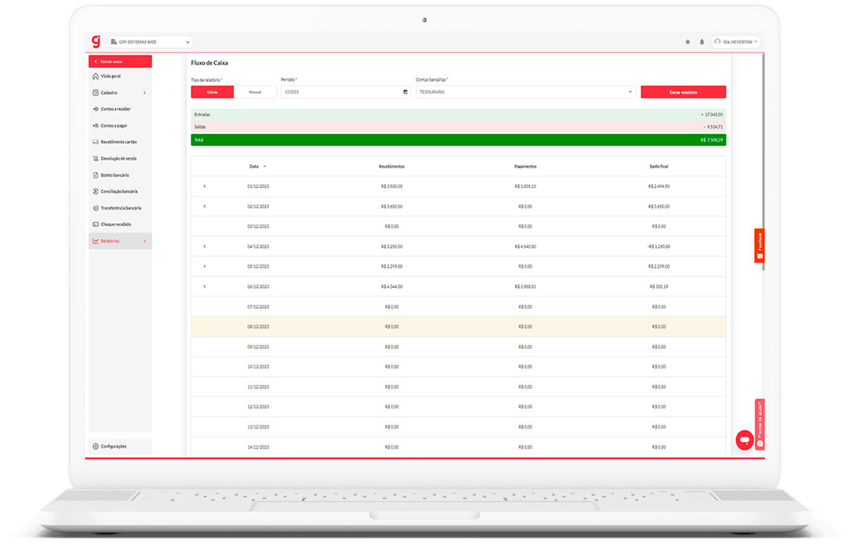Open the calendar icon in Período field
Screen dimensions: 848x555
(405, 92)
